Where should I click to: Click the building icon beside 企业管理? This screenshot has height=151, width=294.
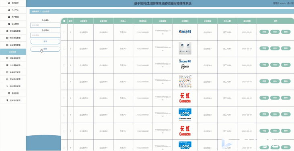(x=9, y=24)
